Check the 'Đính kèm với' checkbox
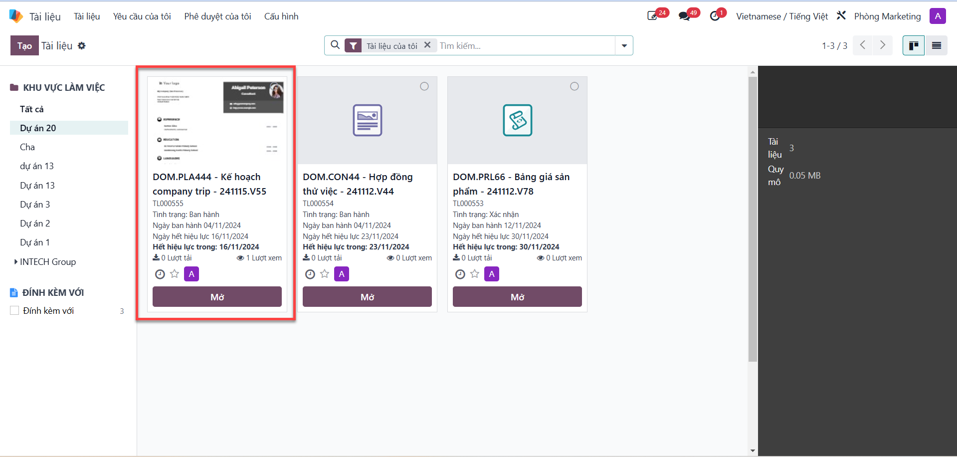 14,310
